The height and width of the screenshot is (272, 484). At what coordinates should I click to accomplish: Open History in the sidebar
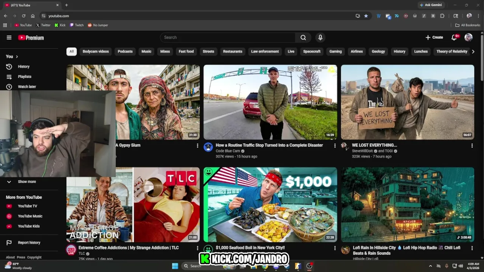click(x=23, y=66)
